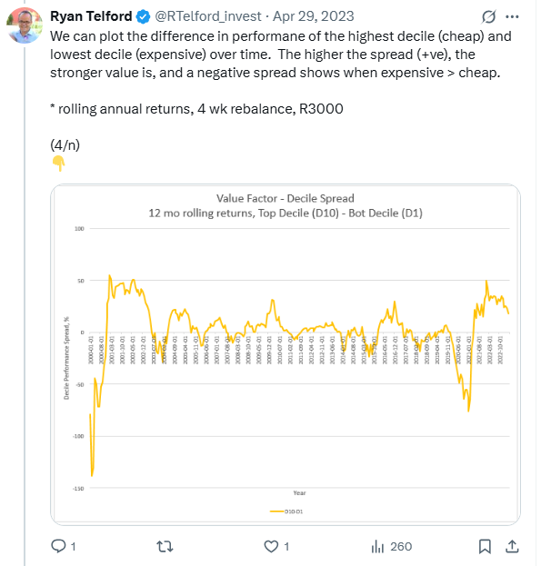Like the tweet with the heart icon

(x=271, y=546)
